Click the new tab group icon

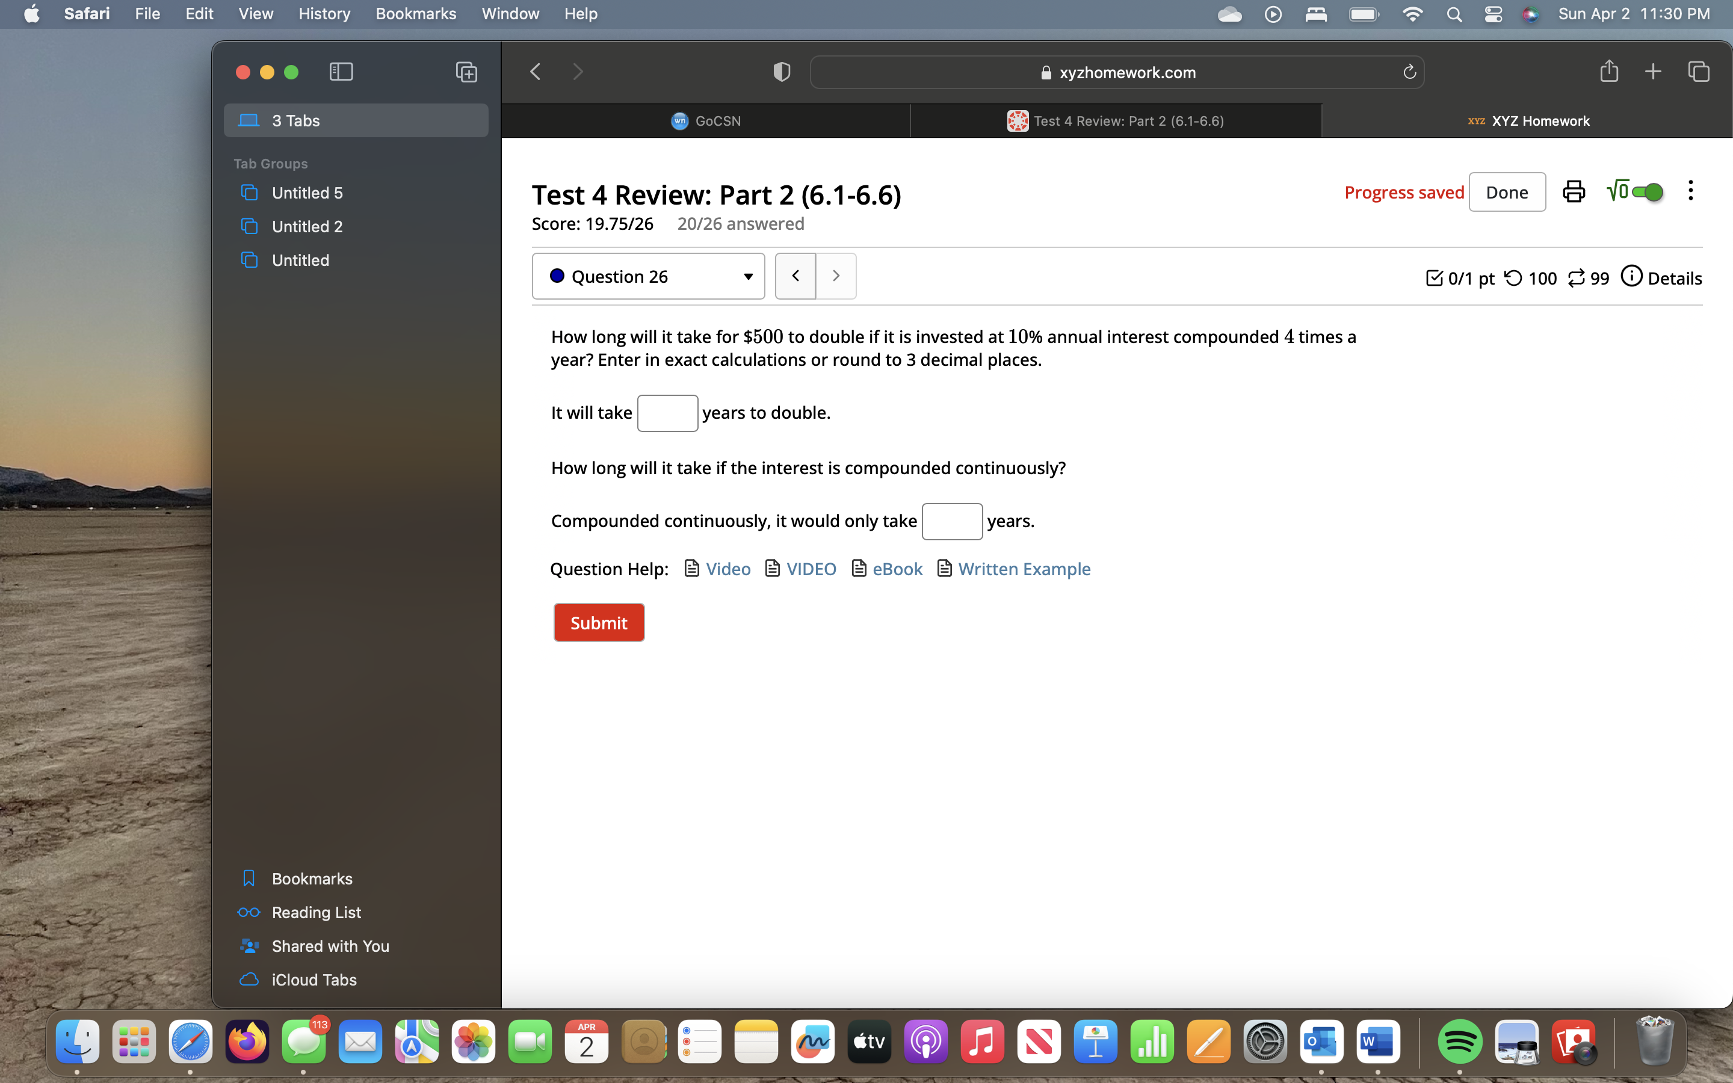(x=466, y=72)
